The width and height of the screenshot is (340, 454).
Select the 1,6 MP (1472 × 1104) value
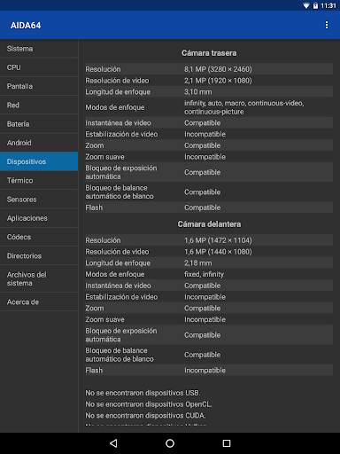218,240
